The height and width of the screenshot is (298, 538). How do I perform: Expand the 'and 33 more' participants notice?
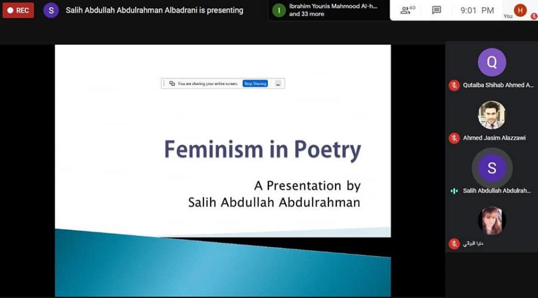tap(307, 14)
